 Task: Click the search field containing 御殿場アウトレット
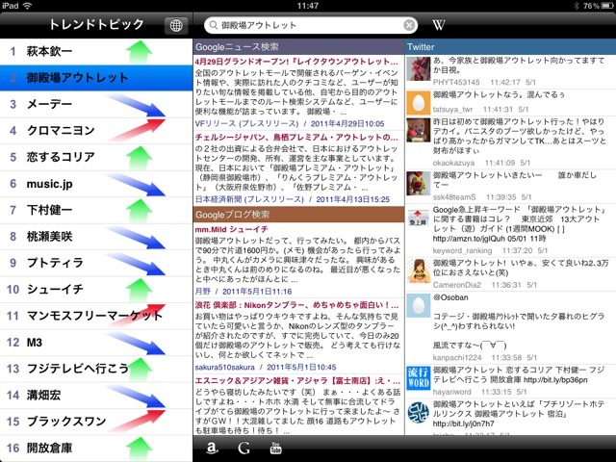[311, 25]
